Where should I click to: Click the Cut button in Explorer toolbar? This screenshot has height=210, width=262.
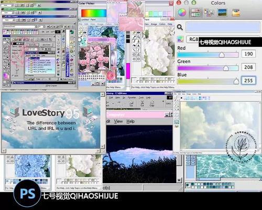(142, 103)
